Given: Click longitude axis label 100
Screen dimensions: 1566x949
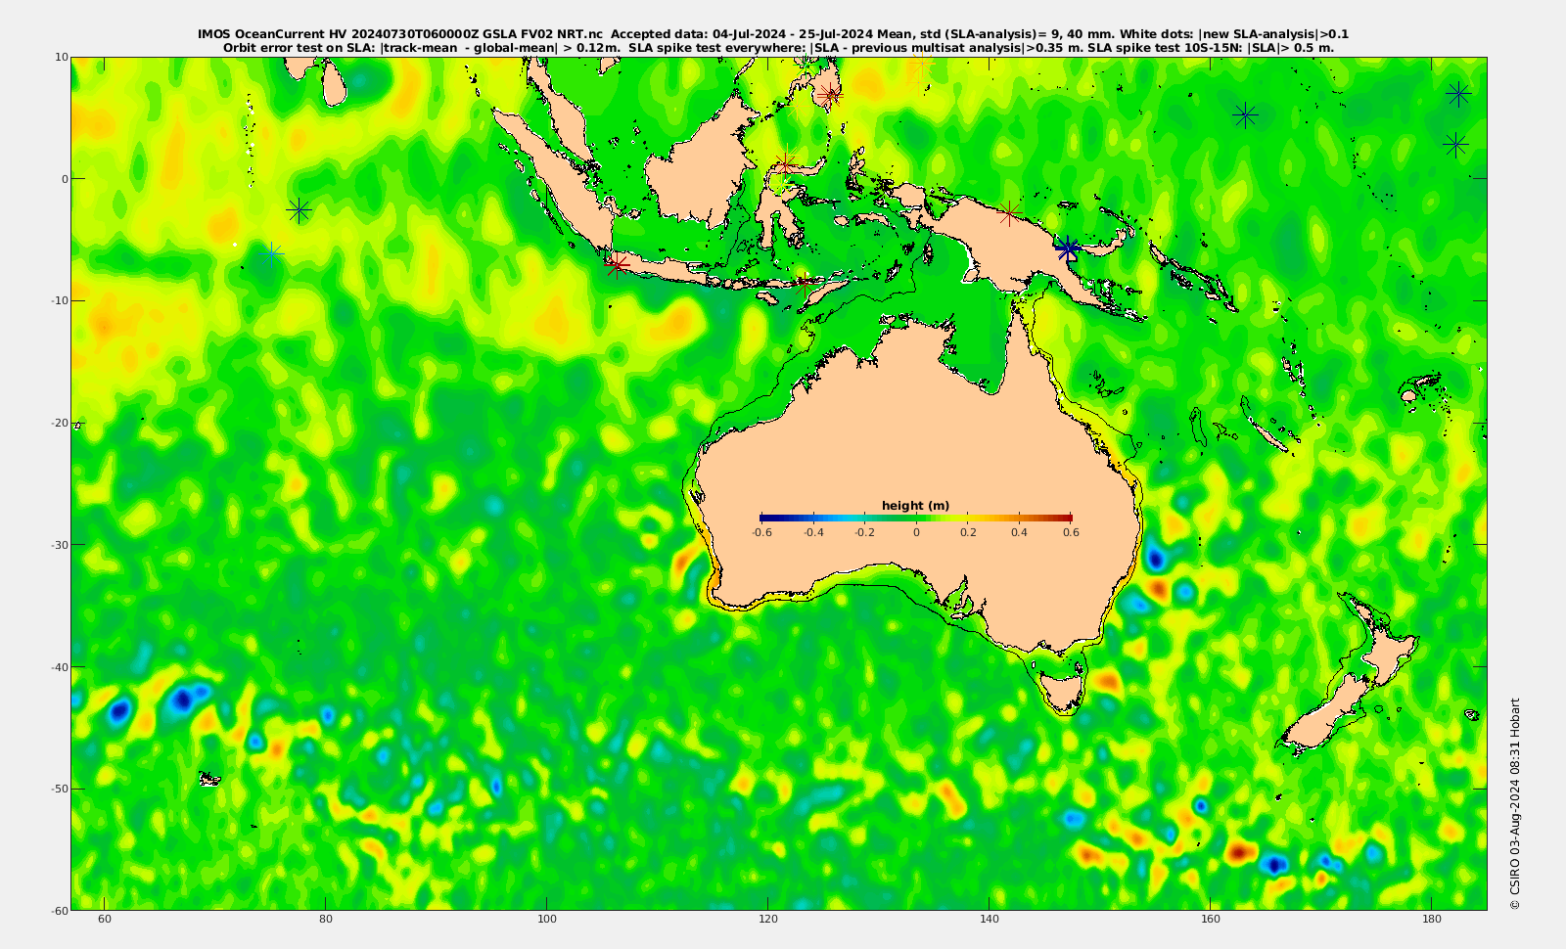Looking at the screenshot, I should pos(547,919).
